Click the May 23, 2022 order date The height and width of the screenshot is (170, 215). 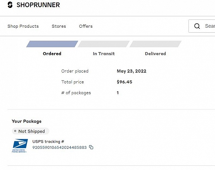[x=132, y=71]
